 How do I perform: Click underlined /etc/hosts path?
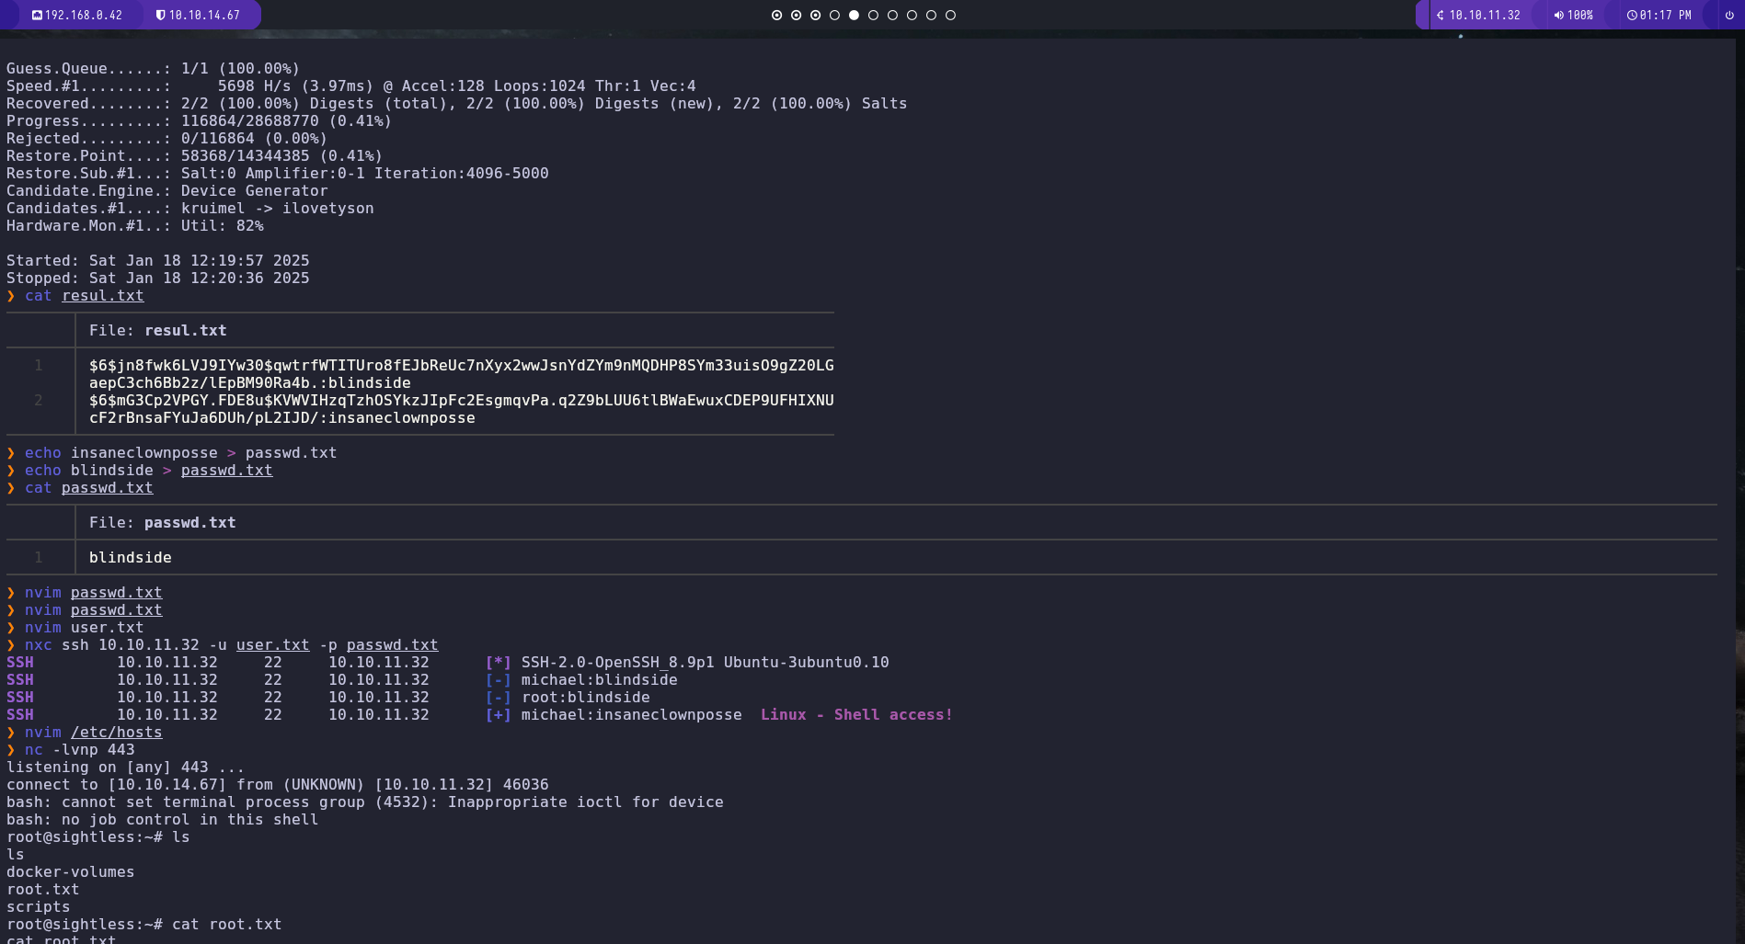point(117,733)
